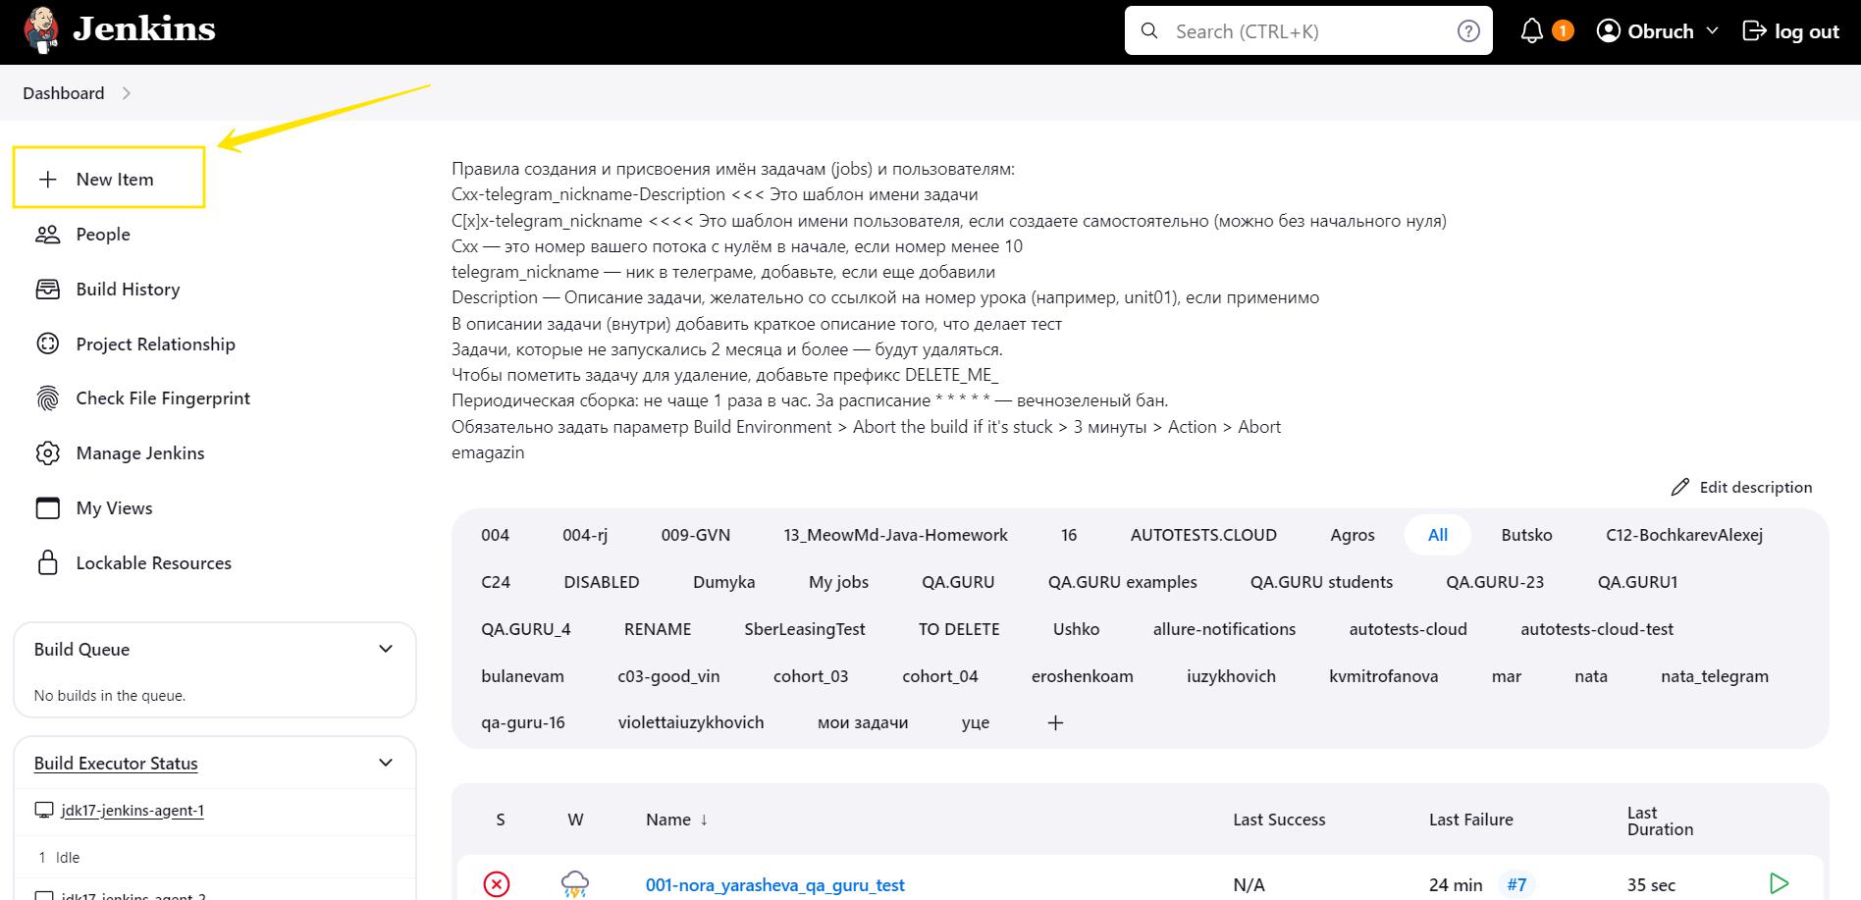Image resolution: width=1861 pixels, height=900 pixels.
Task: Add a new view with plus icon
Action: coord(1055,723)
